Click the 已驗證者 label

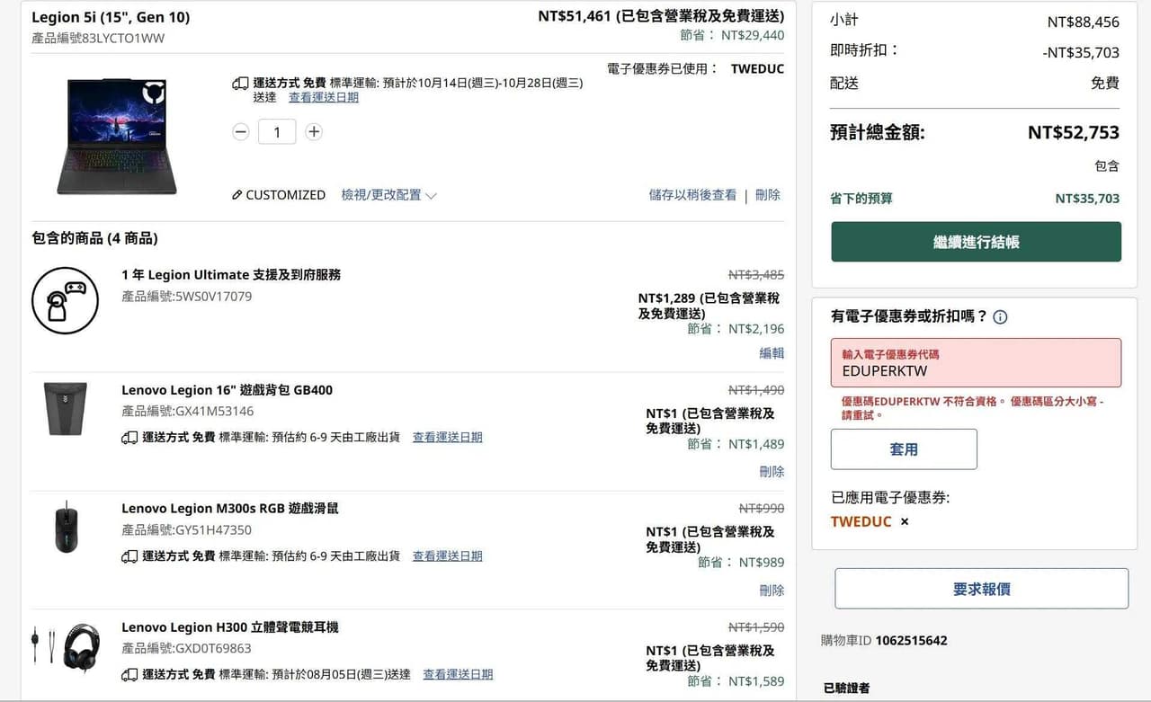coord(847,689)
